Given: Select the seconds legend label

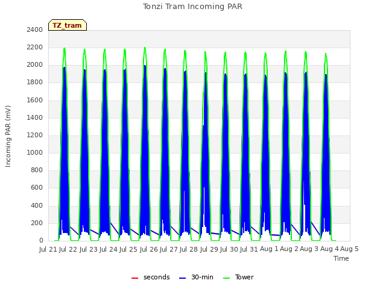Looking at the screenshot, I should (157, 277).
